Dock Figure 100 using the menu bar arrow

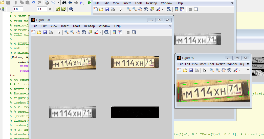170,26
